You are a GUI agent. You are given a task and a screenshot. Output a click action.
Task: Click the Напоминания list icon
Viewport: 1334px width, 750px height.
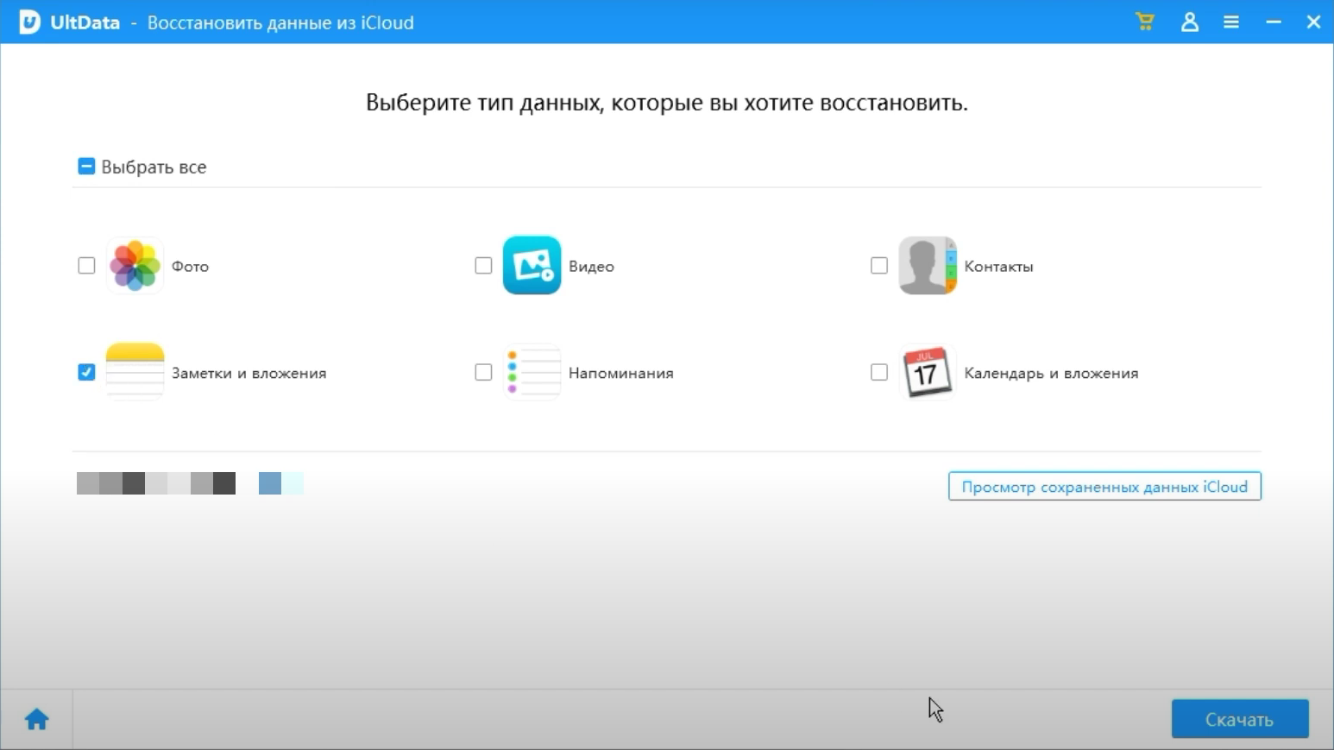(532, 372)
